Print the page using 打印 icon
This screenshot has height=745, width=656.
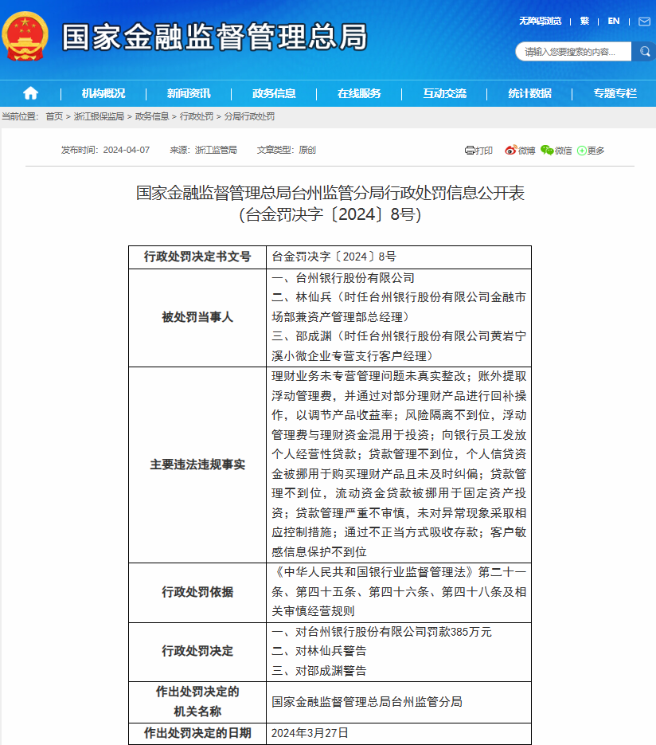pos(478,150)
